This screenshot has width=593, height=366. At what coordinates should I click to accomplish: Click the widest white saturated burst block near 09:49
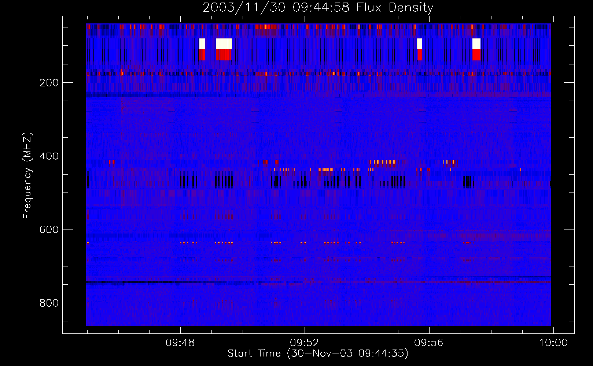tap(224, 44)
